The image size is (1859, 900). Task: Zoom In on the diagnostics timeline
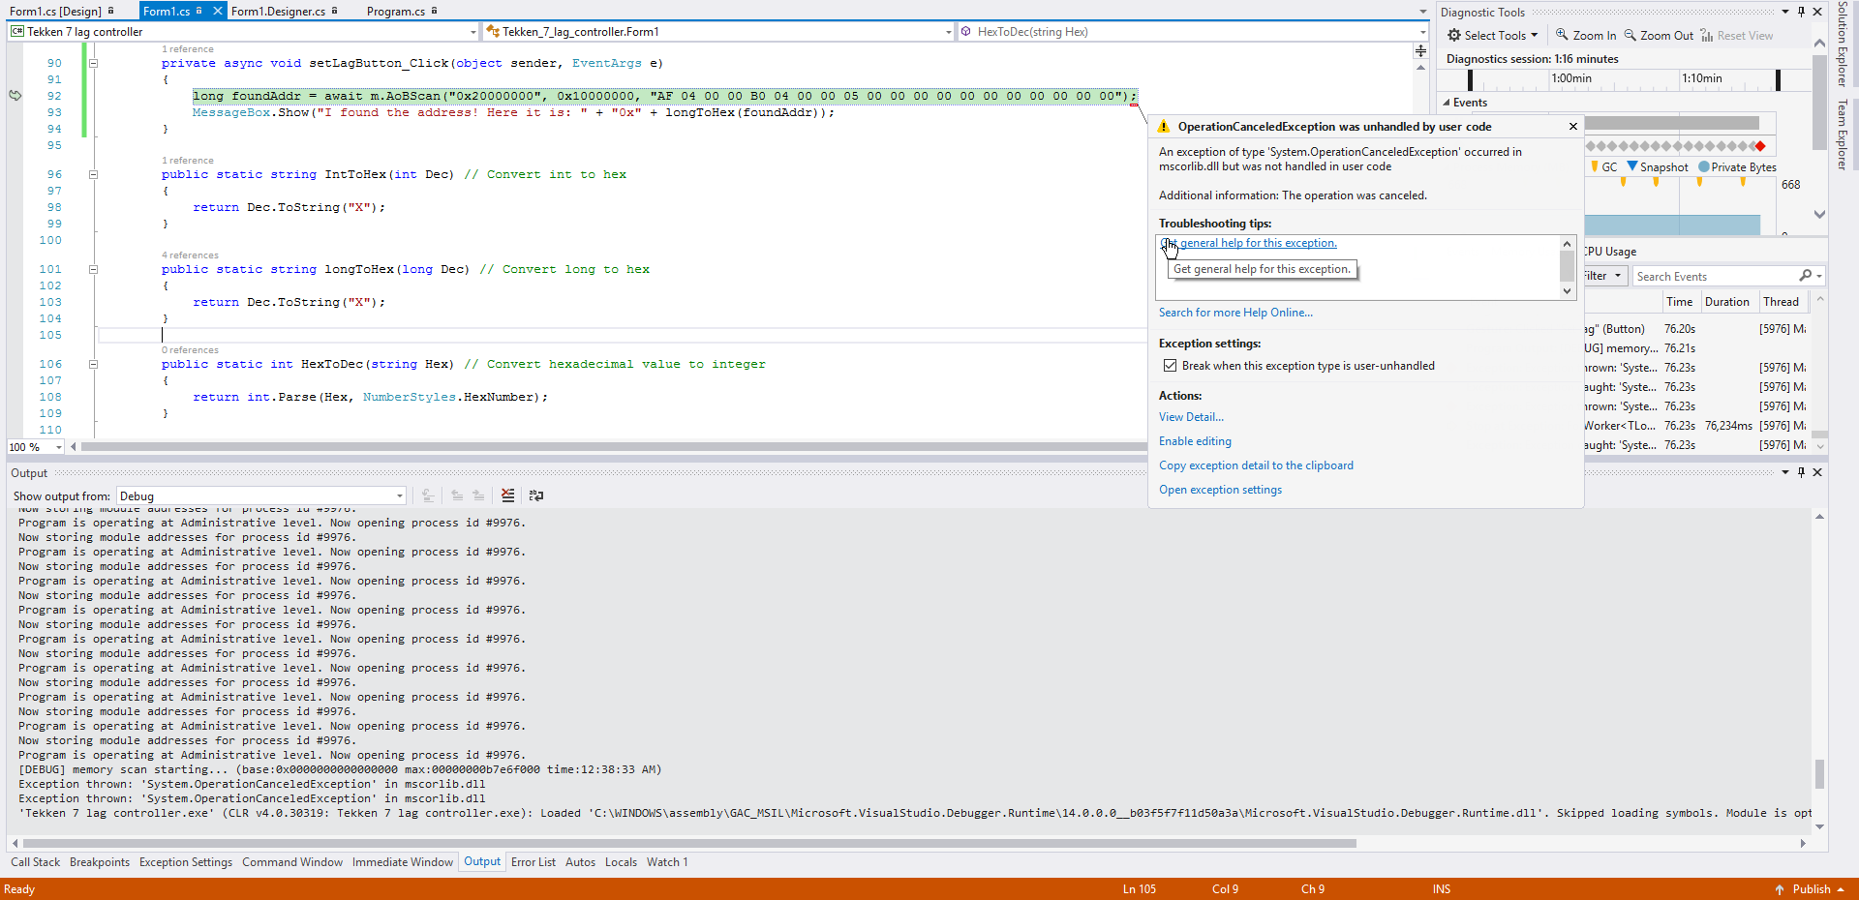click(x=1585, y=35)
